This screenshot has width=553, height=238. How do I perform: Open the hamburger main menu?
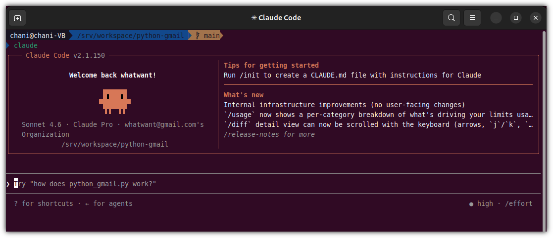pos(472,18)
